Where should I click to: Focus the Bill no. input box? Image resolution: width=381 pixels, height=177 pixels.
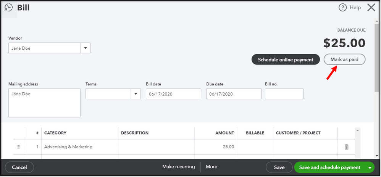pyautogui.click(x=284, y=94)
